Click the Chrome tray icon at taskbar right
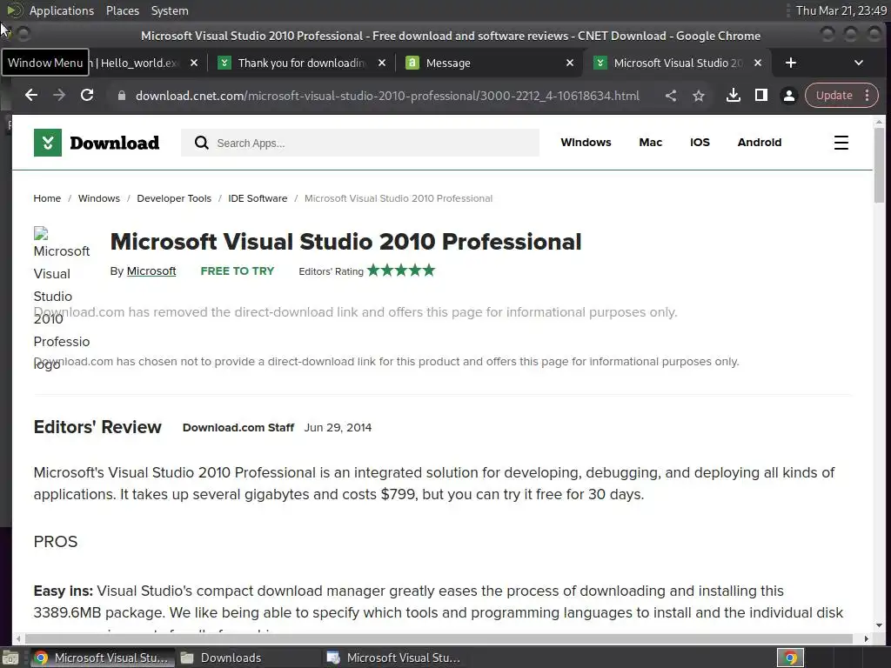Screen dimensions: 891x668 [x=790, y=658]
